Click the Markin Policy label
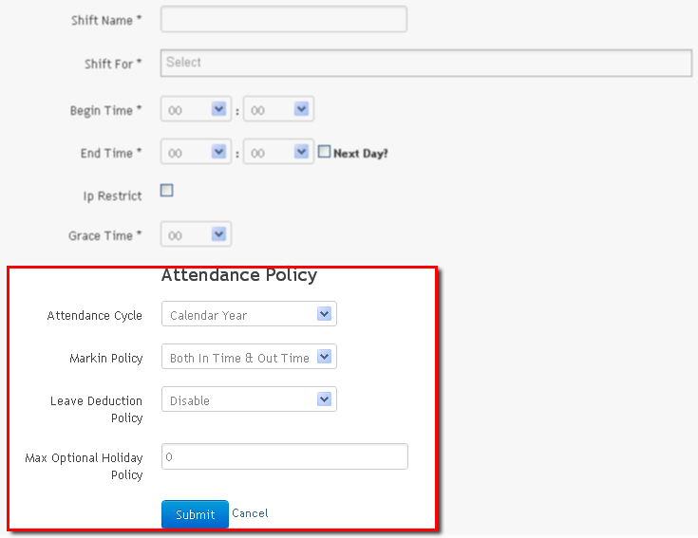698x538 pixels. point(106,359)
